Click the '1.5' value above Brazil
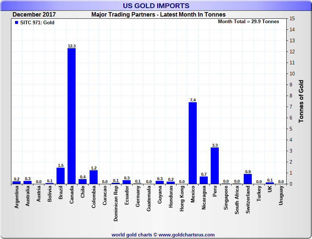Viewport: 312px width, 239px height. point(61,165)
